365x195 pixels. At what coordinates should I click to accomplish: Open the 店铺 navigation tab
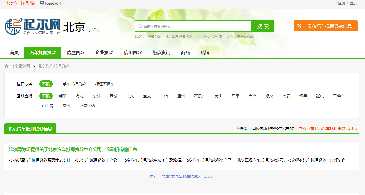205,52
